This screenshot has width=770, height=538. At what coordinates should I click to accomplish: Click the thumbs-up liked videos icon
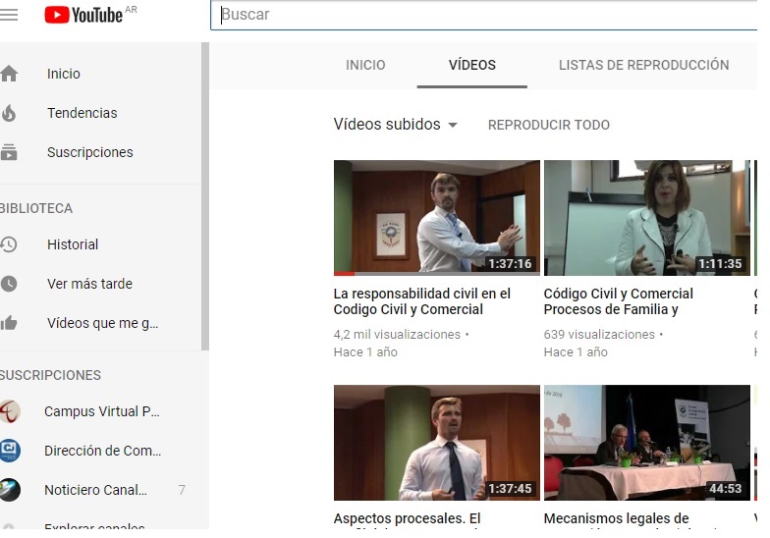click(9, 323)
